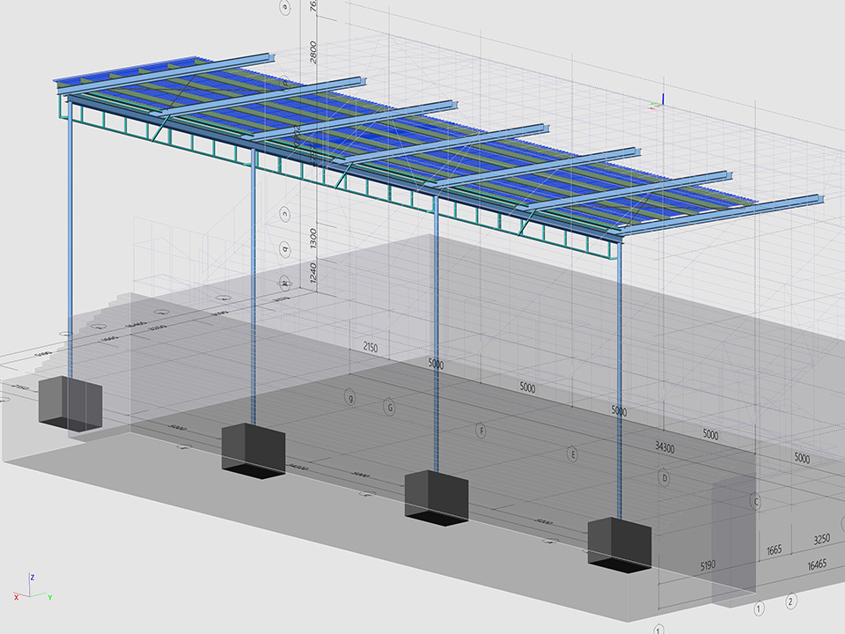Click the XYZ axis triad in the corner
Image resolution: width=845 pixels, height=634 pixels.
coord(32,588)
